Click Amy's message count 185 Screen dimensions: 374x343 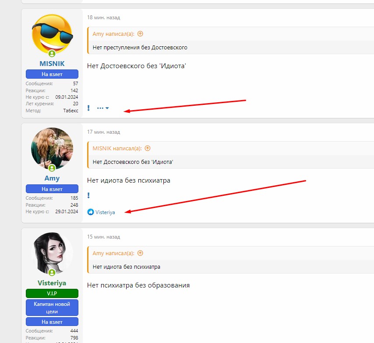point(74,198)
